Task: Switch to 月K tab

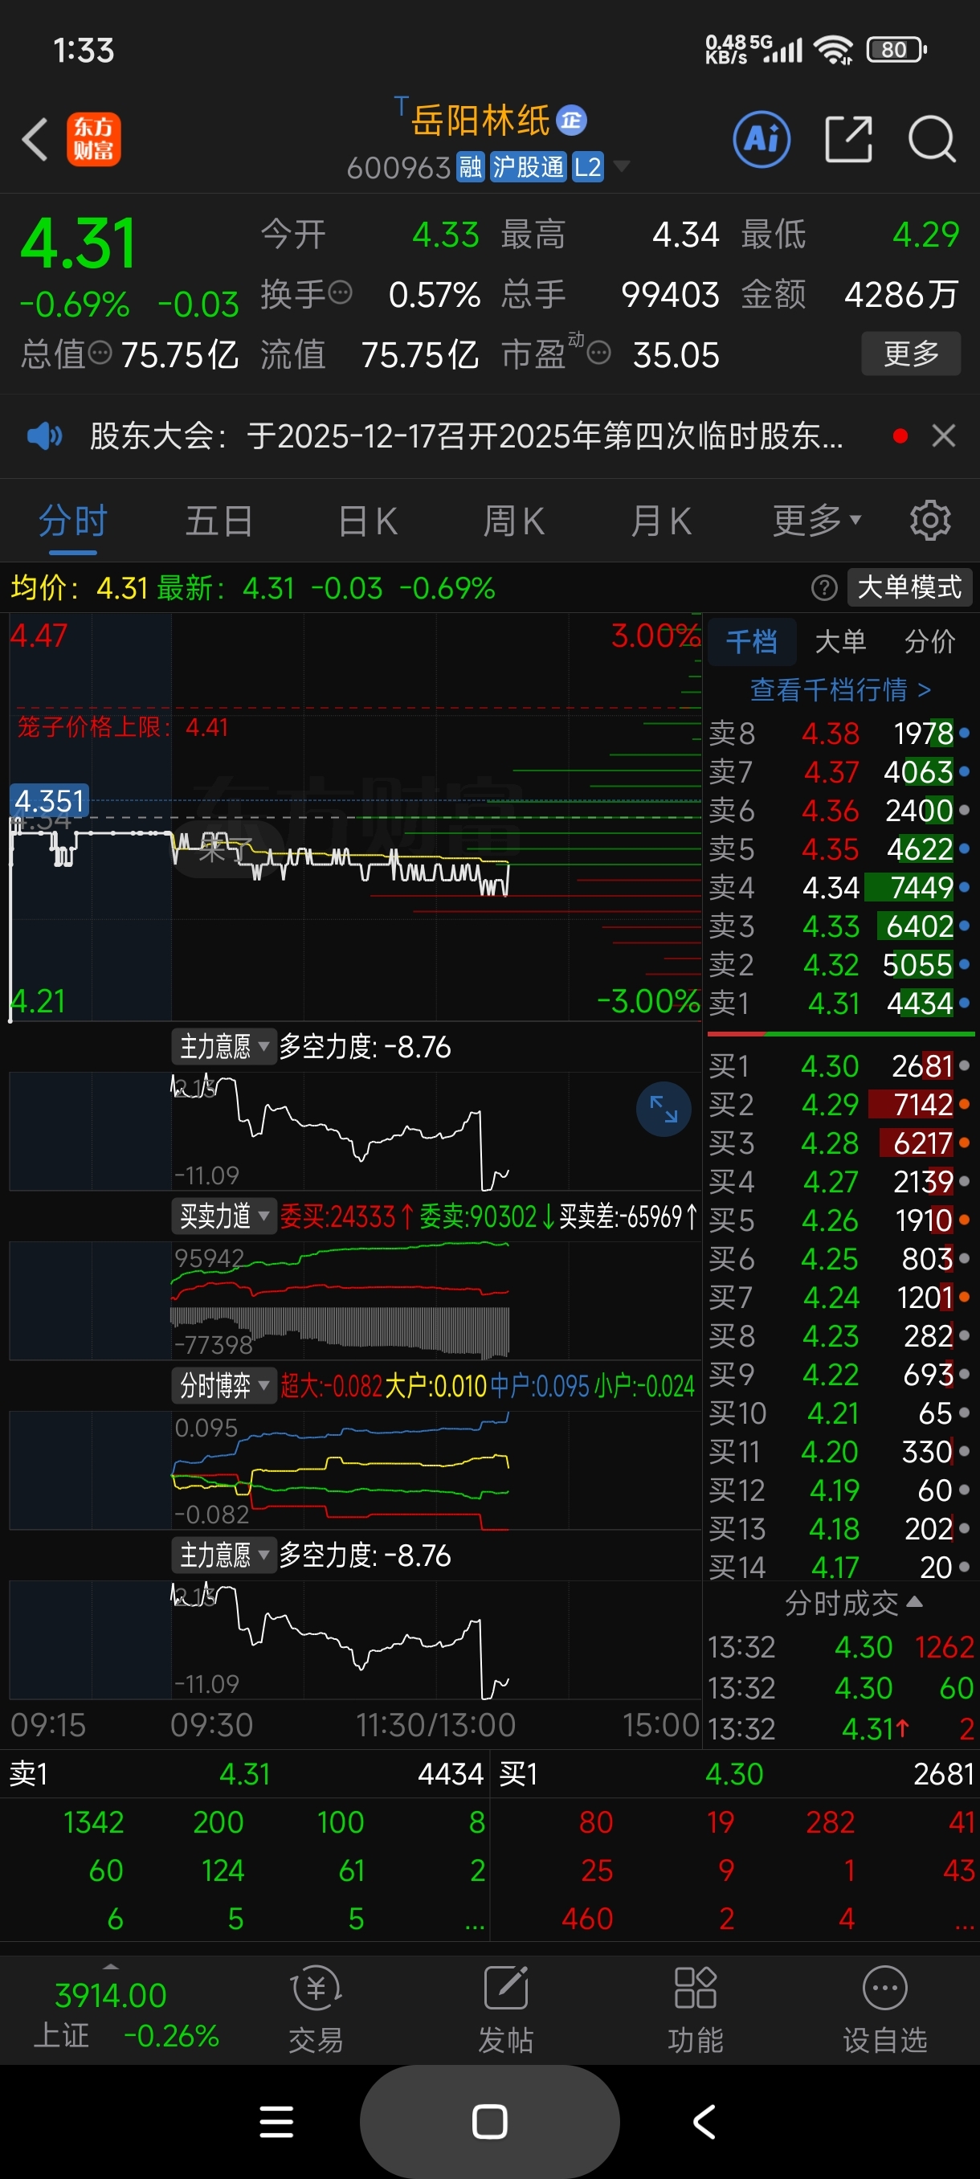Action: 660,520
